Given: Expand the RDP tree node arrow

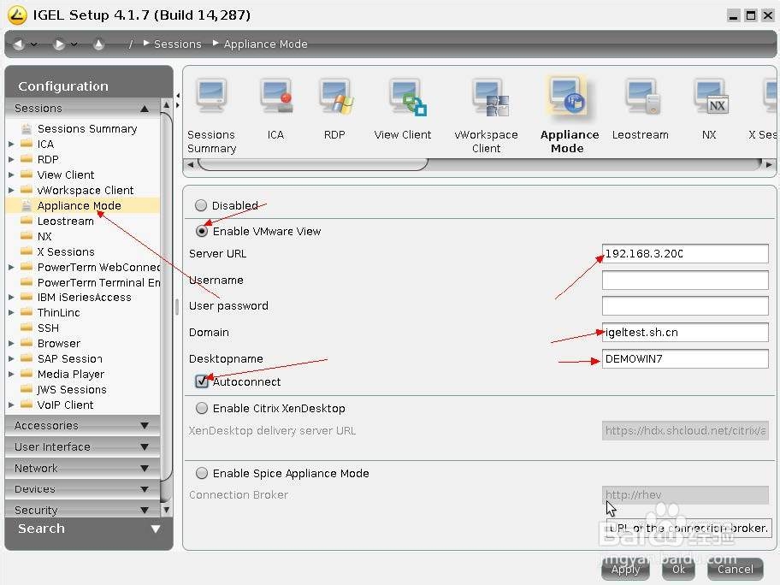Looking at the screenshot, I should coord(11,160).
